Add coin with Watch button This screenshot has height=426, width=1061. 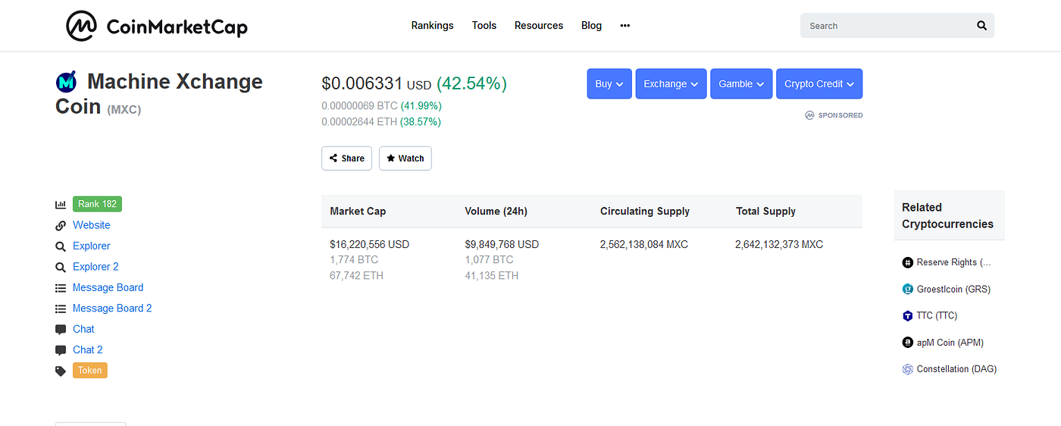point(405,158)
